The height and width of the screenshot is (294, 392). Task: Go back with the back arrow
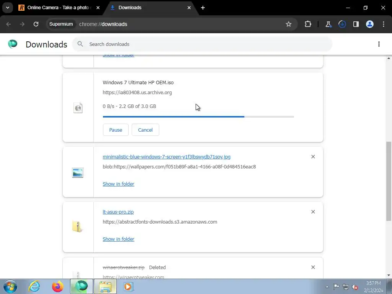8,24
